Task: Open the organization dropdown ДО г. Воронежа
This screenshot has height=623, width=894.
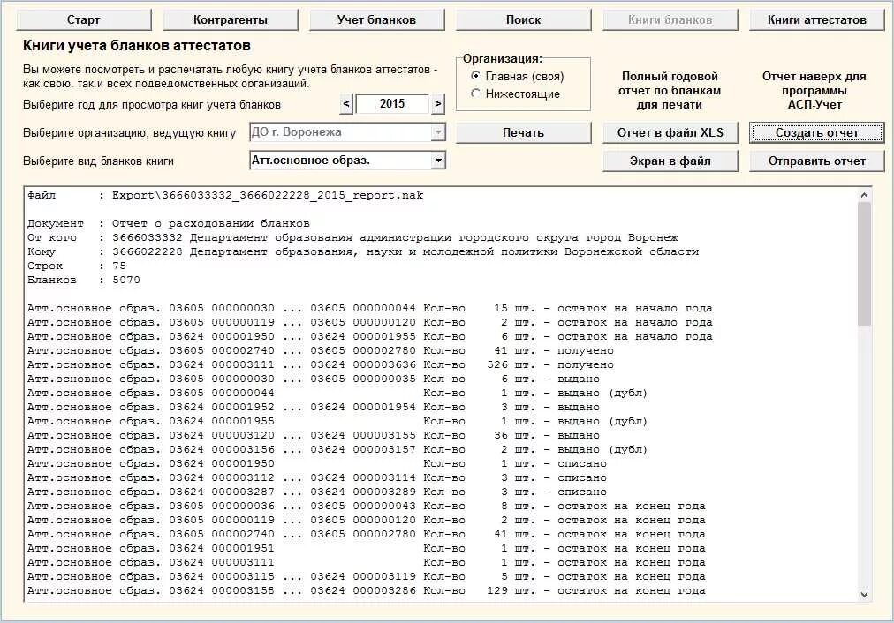Action: coord(347,132)
